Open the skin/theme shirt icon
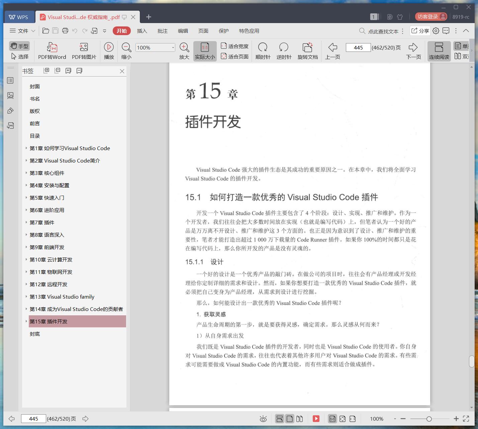Screen dimensions: 478x429 coord(400,17)
